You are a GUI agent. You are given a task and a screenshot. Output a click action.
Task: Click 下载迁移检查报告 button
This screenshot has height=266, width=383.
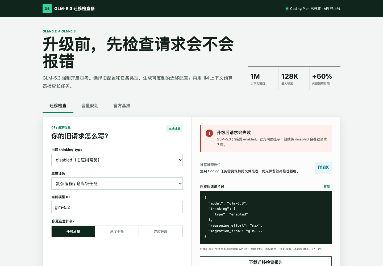[x=266, y=262]
